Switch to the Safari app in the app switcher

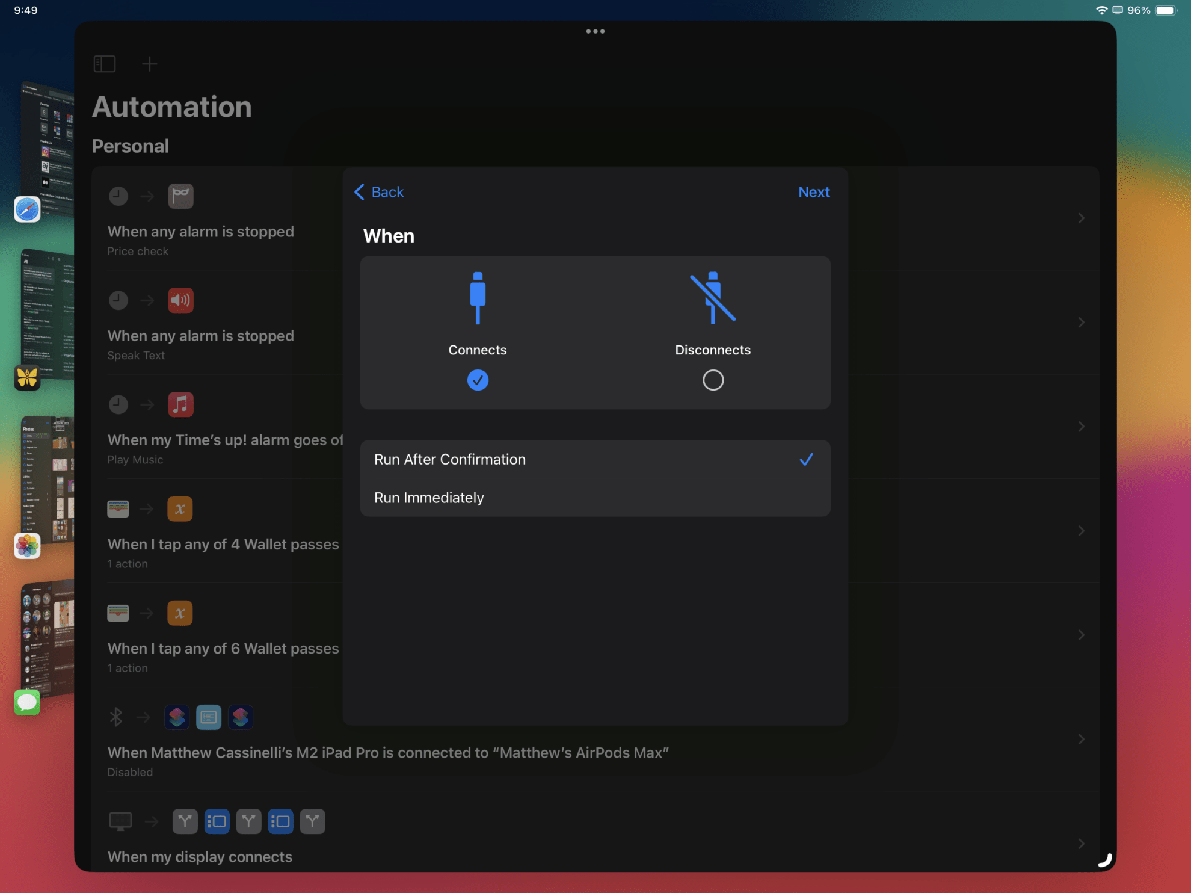click(27, 209)
